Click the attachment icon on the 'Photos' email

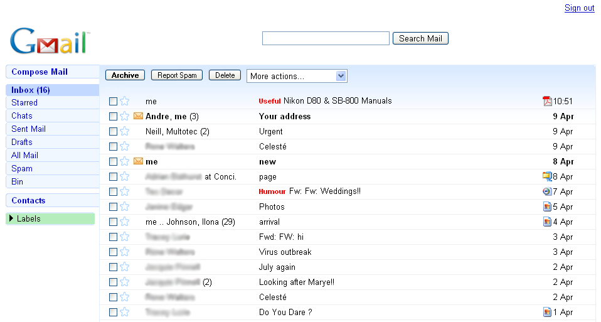(547, 207)
